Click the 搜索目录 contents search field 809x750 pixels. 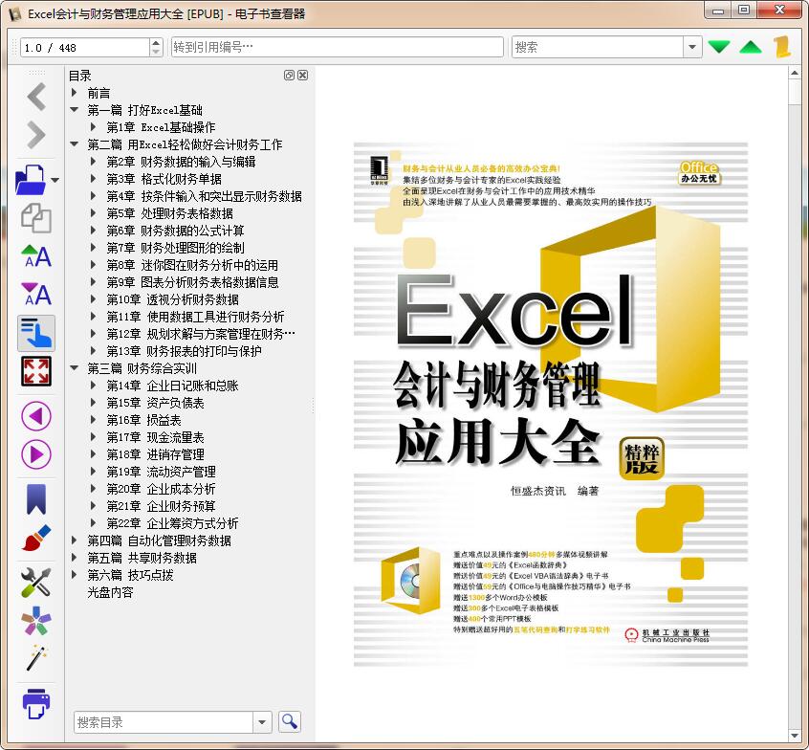click(x=164, y=722)
